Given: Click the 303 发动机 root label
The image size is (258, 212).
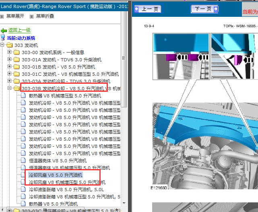Looking at the screenshot, I should [x=26, y=45].
